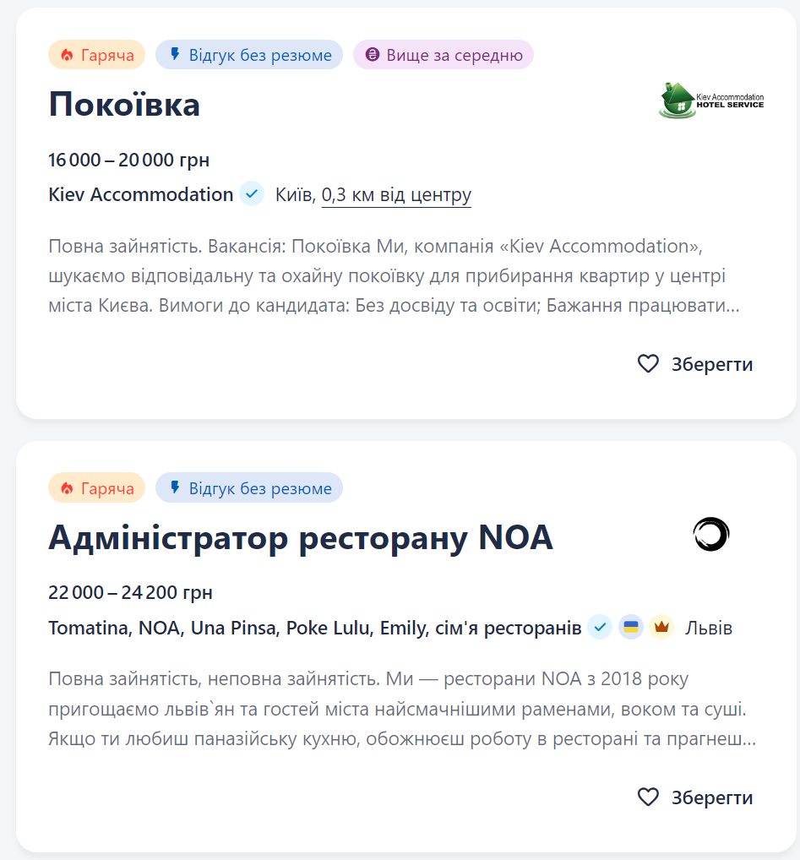Toggle the heart on the NOA administrator vacancy

tap(648, 797)
